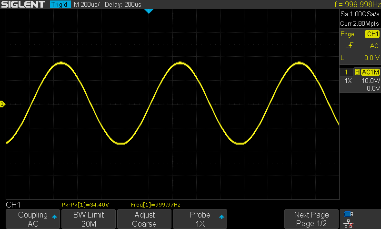The height and width of the screenshot is (229, 381).
Task: Click the Curr 2.80Mpts memory depth
Action: click(x=360, y=23)
